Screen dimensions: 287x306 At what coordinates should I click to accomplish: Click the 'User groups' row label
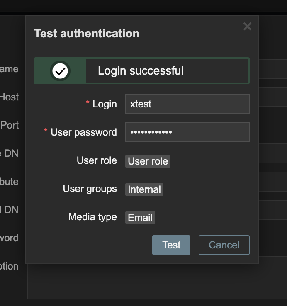pyautogui.click(x=90, y=189)
